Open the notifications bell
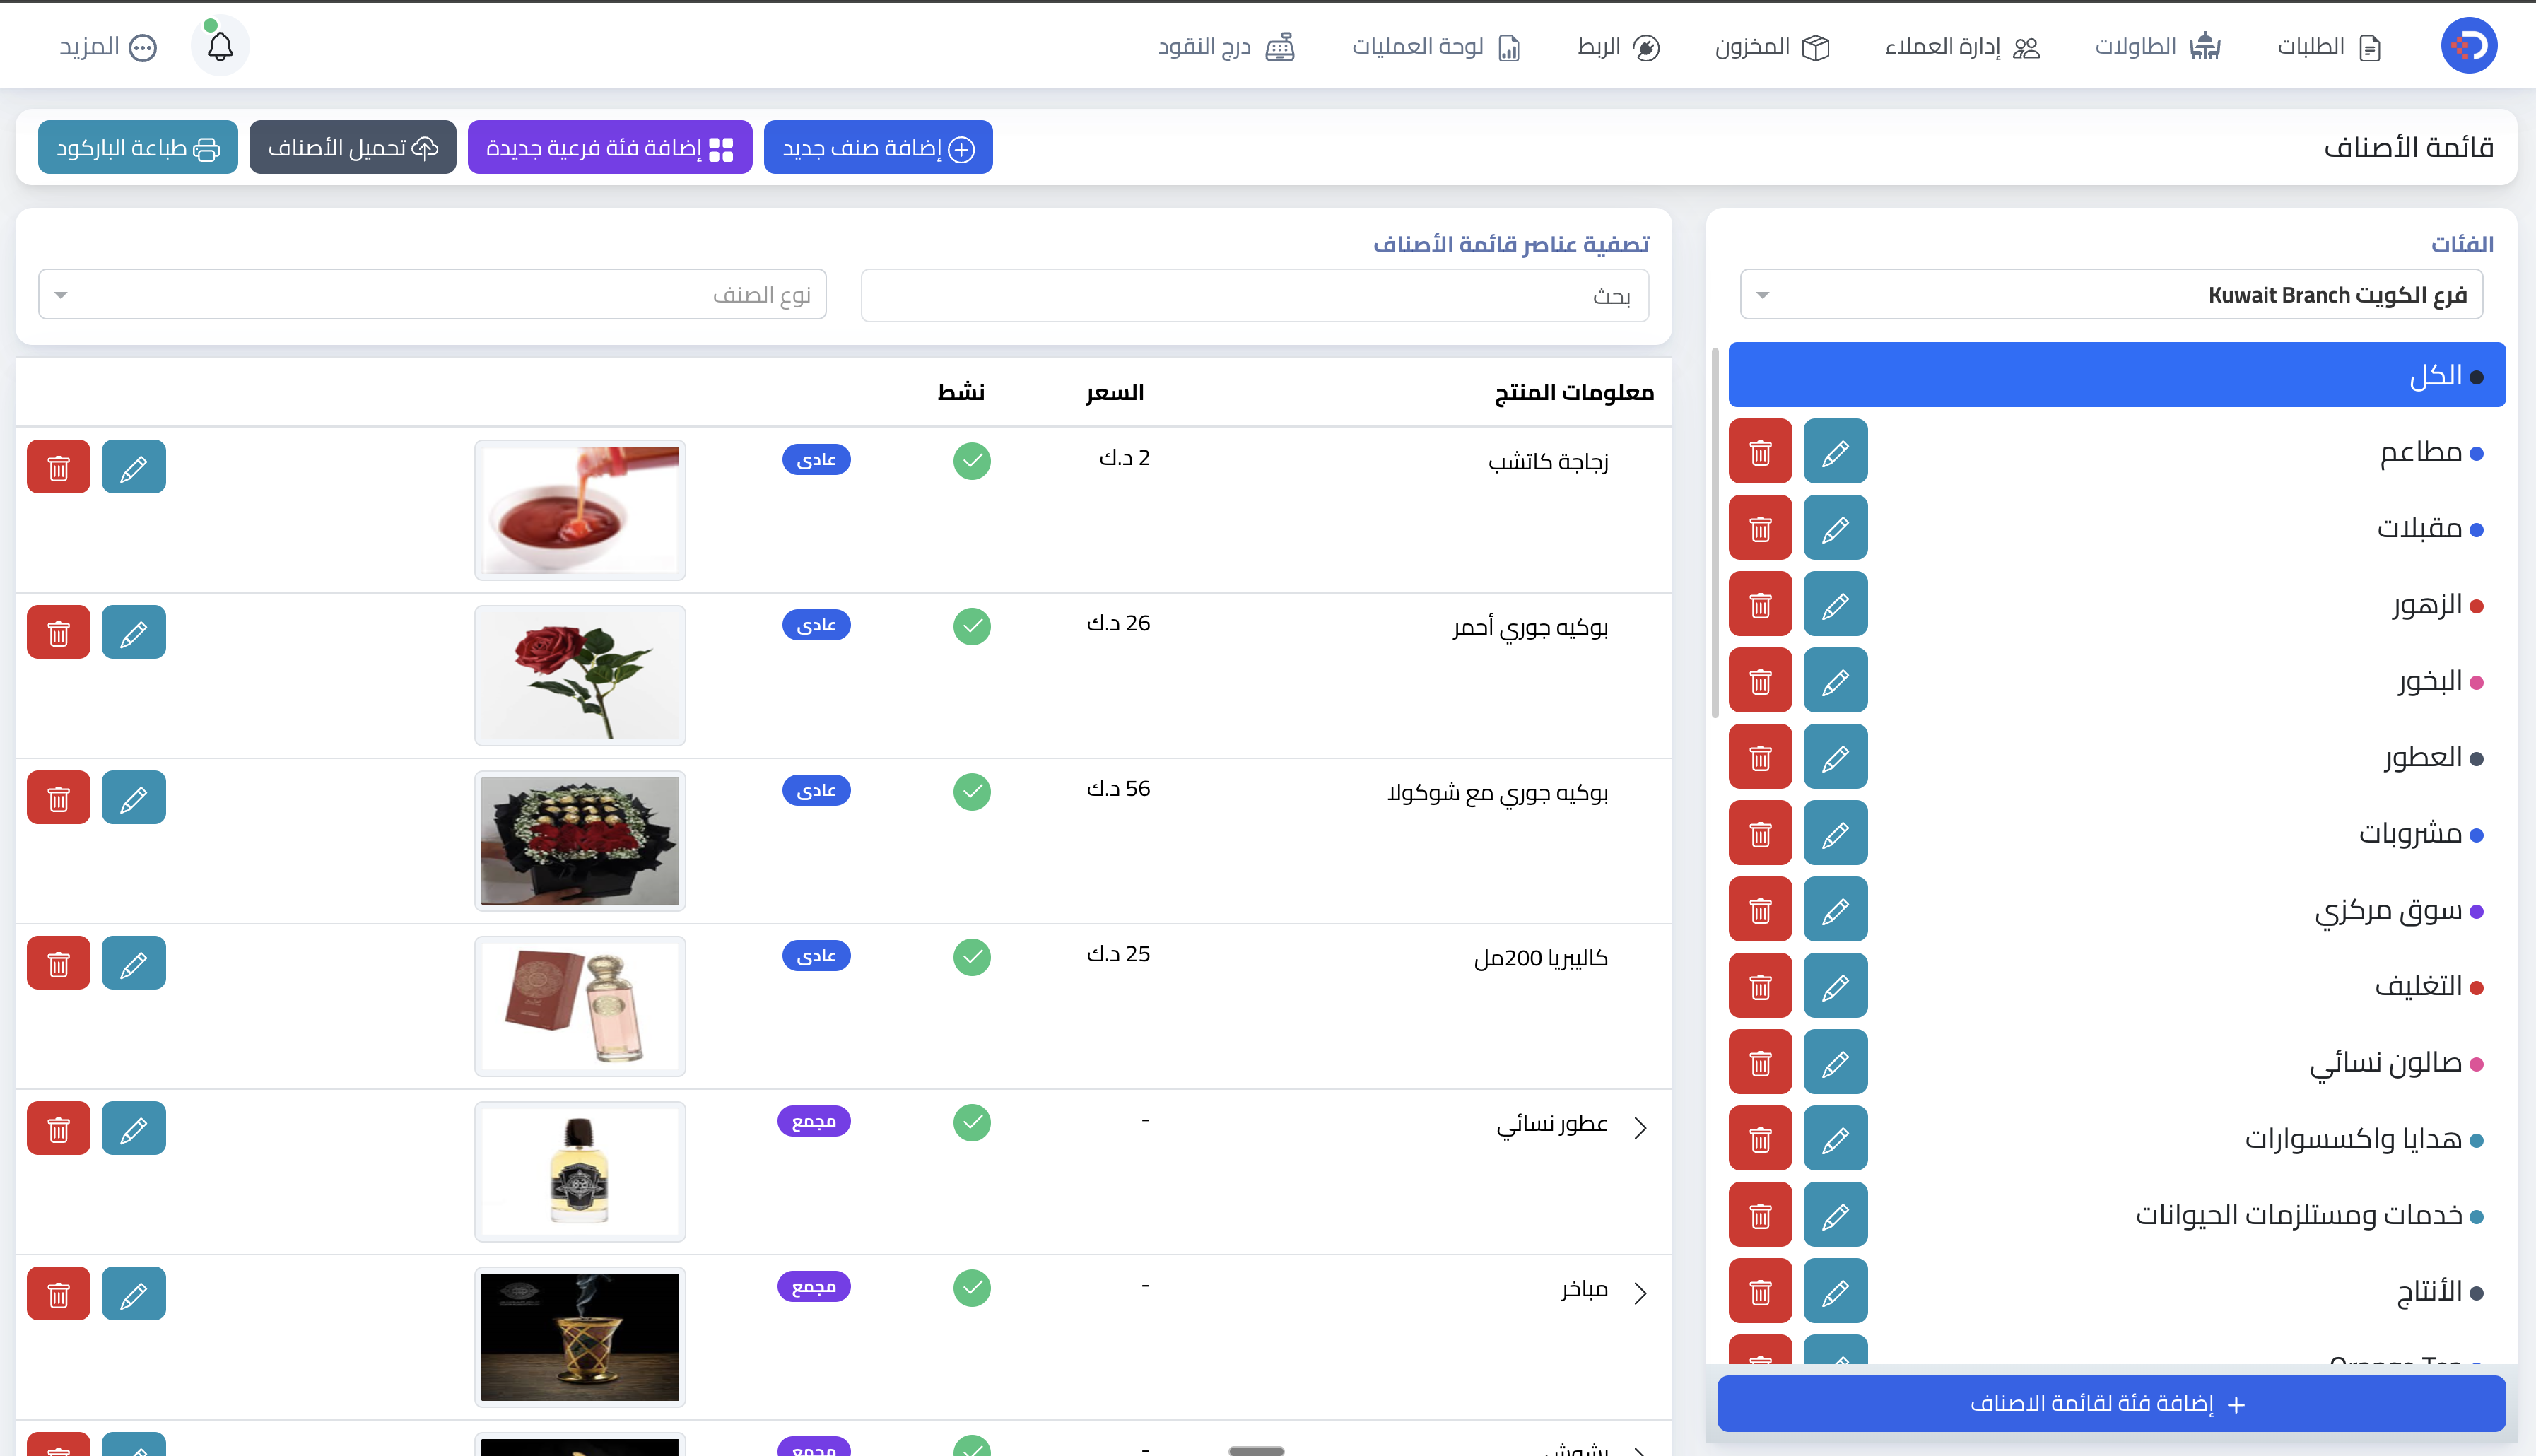 pos(220,46)
